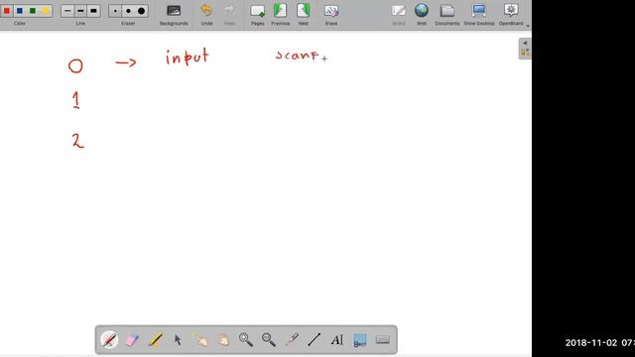The width and height of the screenshot is (635, 357).
Task: Expand the right side library panel
Action: coord(525,49)
